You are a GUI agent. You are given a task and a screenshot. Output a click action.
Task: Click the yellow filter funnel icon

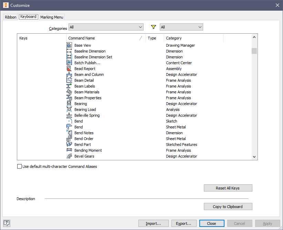click(154, 27)
